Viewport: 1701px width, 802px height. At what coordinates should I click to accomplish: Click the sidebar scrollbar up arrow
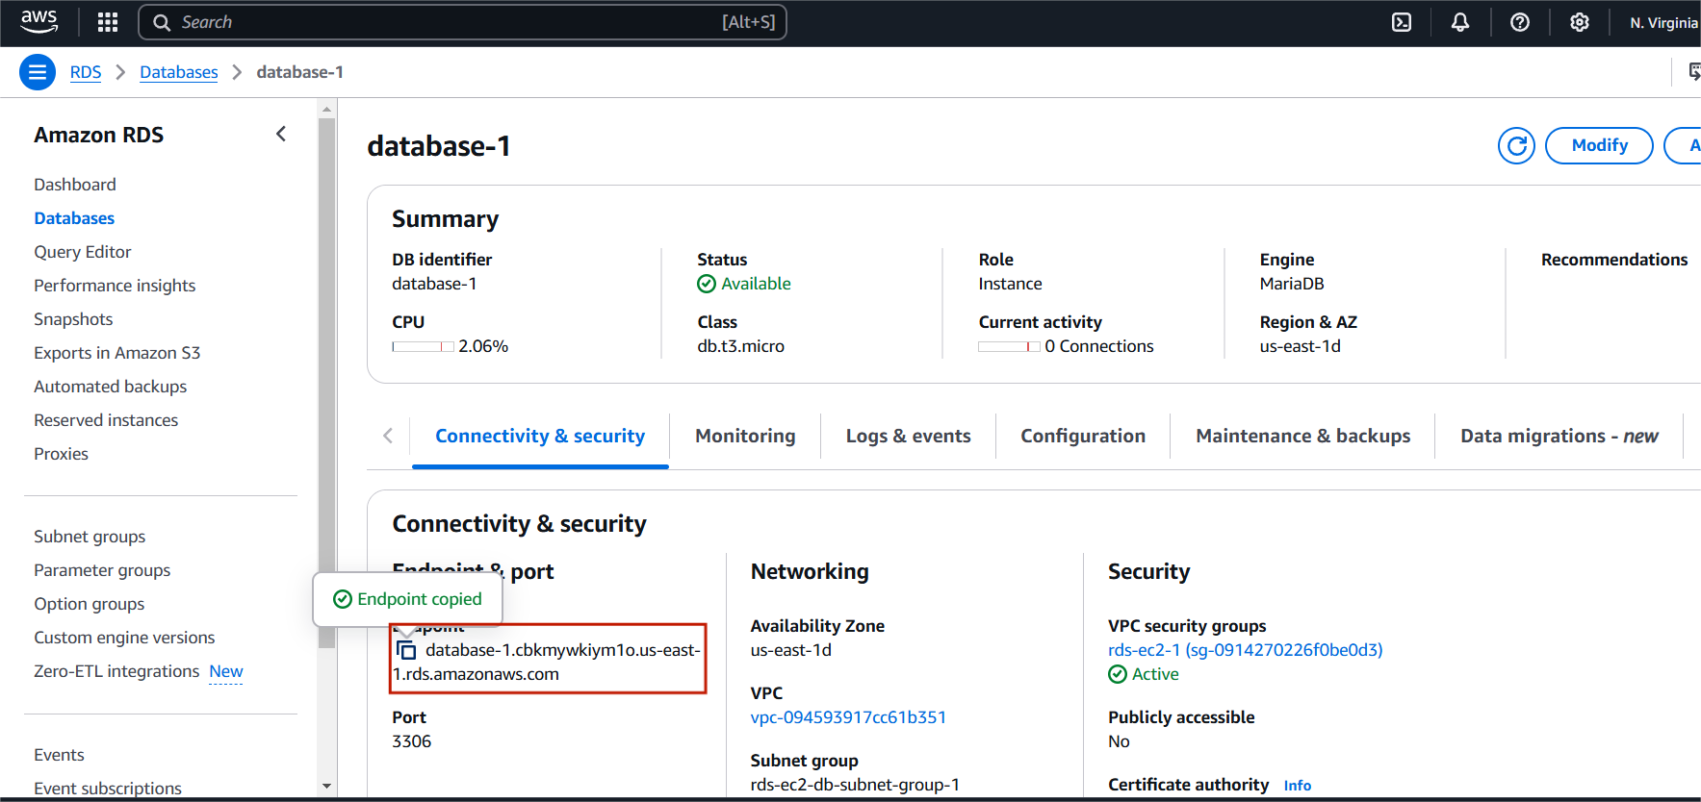[x=326, y=109]
